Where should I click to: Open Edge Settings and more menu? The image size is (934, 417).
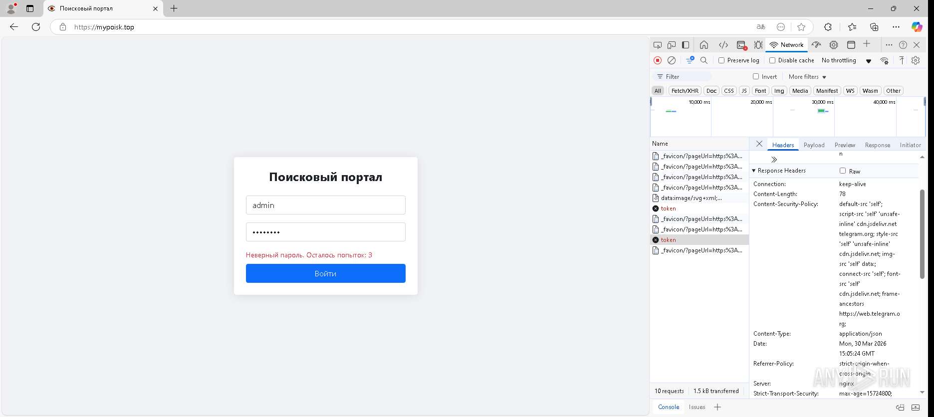[896, 27]
